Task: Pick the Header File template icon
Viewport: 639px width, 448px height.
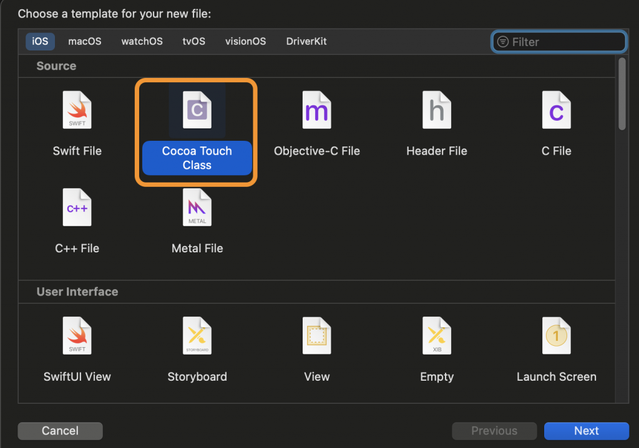Action: click(436, 110)
